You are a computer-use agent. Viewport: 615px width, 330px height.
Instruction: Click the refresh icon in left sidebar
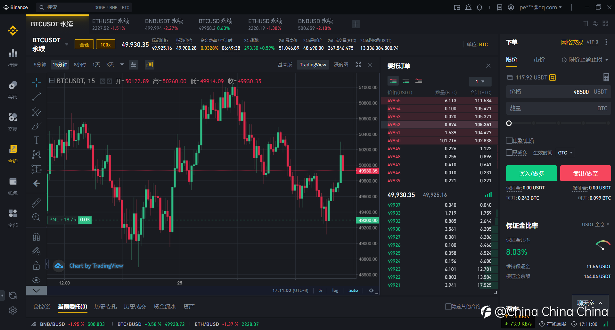coord(13,295)
